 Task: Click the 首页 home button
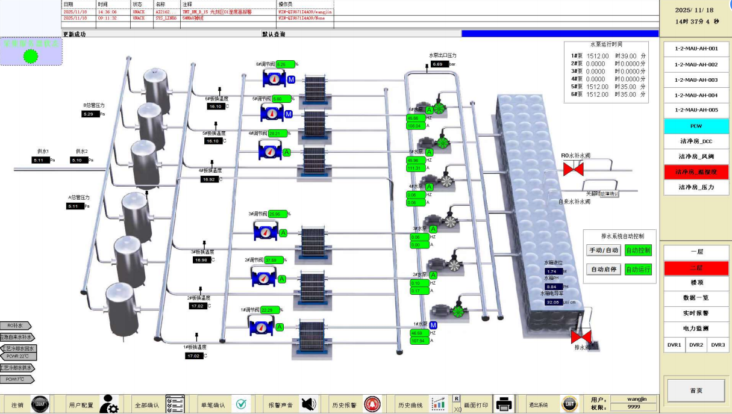click(x=696, y=391)
